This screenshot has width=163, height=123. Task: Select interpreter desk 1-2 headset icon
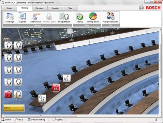tap(18, 45)
